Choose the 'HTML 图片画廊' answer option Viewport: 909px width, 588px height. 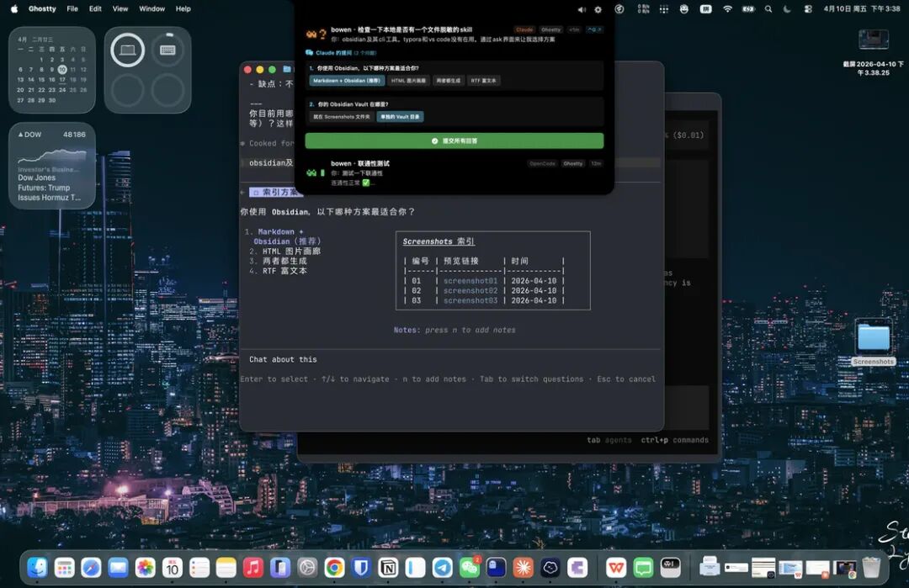point(408,81)
